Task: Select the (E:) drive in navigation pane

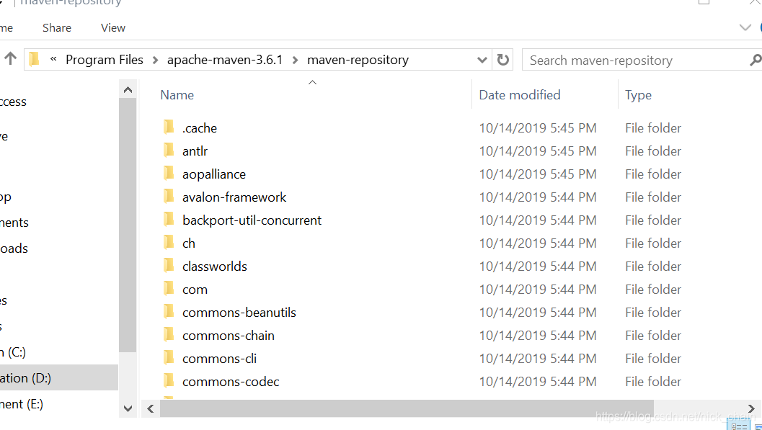Action: point(22,404)
